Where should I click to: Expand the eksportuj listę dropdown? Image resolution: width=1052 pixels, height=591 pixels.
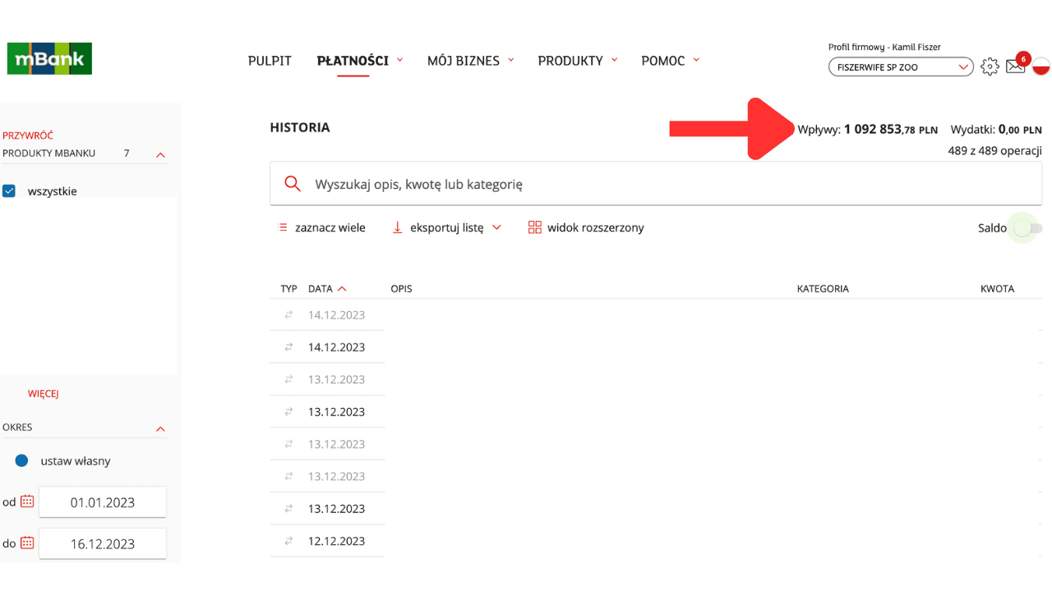point(446,227)
